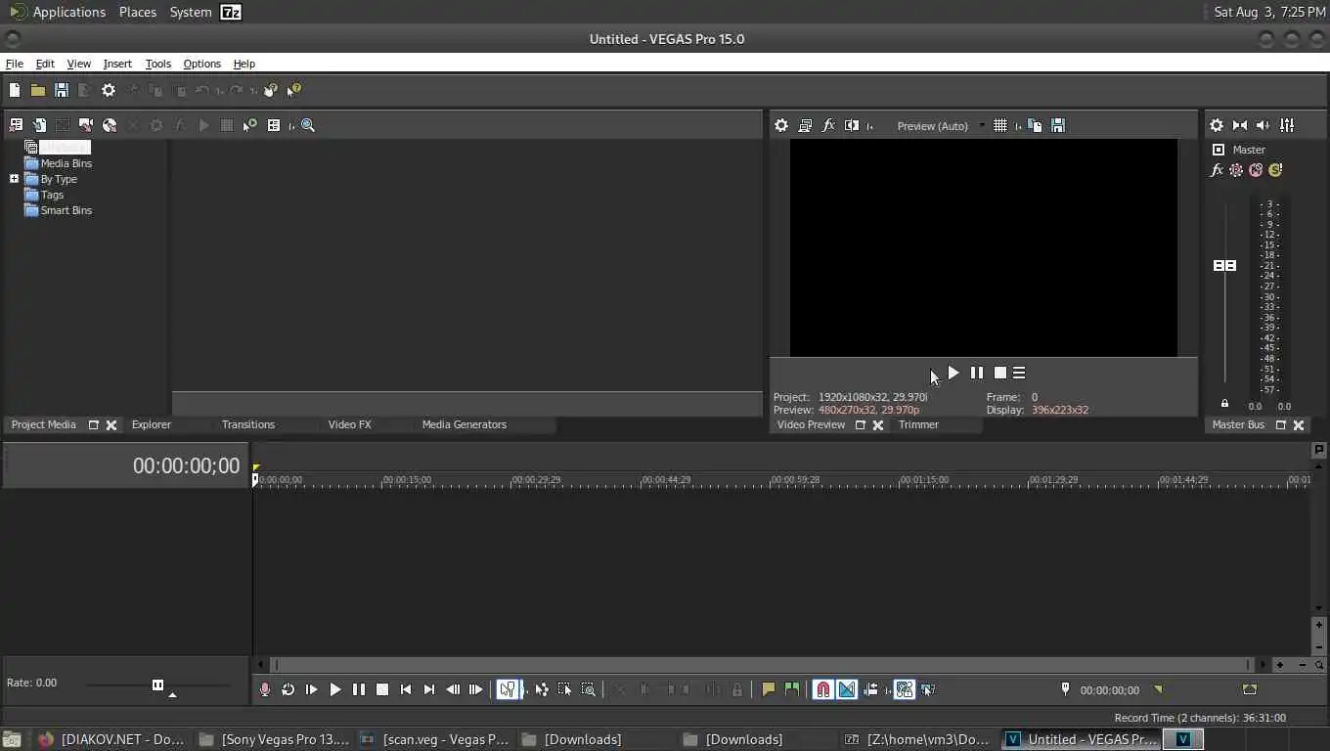Open interactive tutorials hand icon

click(271, 90)
